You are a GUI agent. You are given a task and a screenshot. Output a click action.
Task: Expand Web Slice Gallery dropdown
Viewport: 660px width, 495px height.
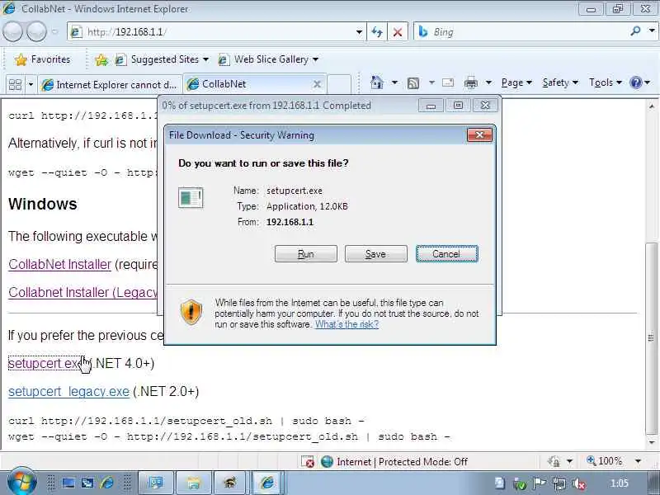(316, 59)
